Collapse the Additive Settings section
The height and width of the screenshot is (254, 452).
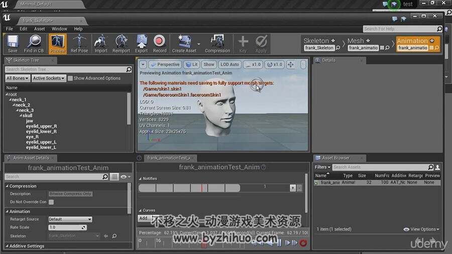tap(7, 246)
